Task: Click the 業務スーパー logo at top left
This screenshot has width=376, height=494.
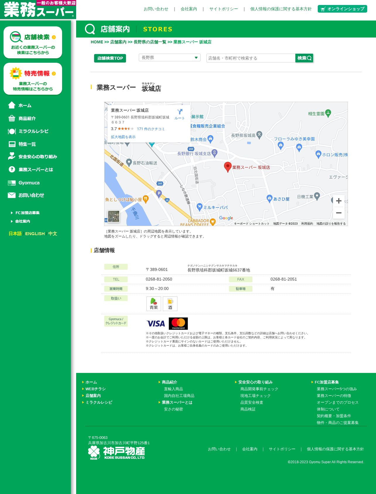Action: (x=38, y=9)
